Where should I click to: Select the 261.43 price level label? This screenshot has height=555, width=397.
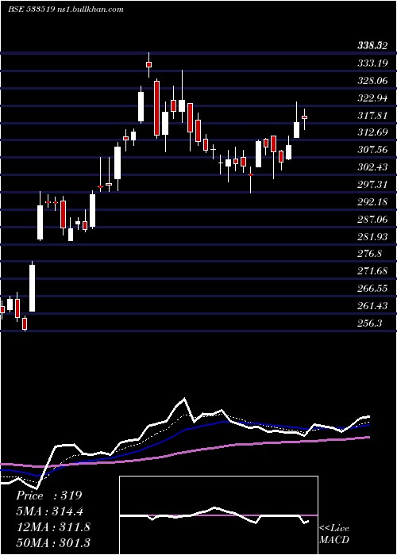tap(372, 305)
